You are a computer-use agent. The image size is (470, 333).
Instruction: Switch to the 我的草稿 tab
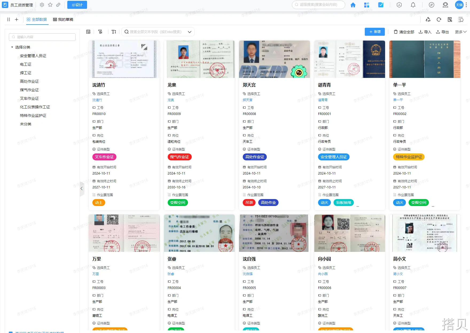[x=63, y=19]
